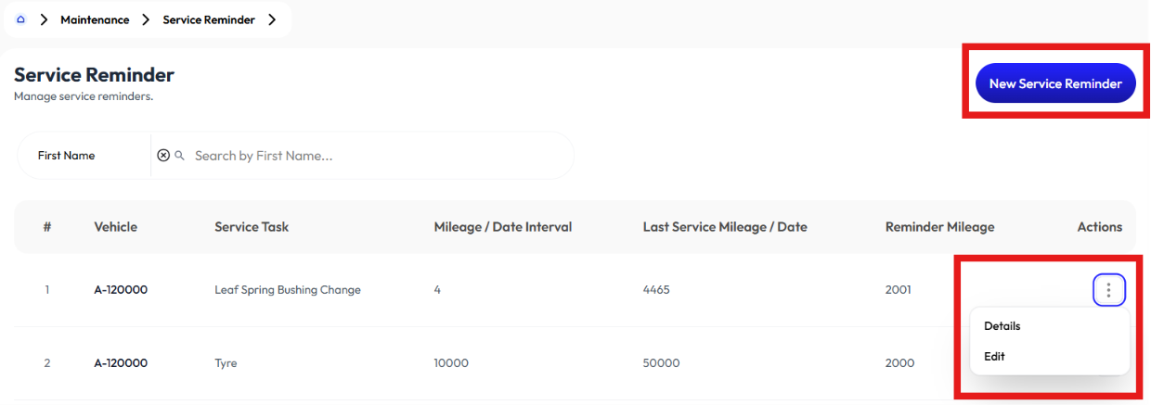
Task: Click the Service Task column header
Action: tap(252, 227)
